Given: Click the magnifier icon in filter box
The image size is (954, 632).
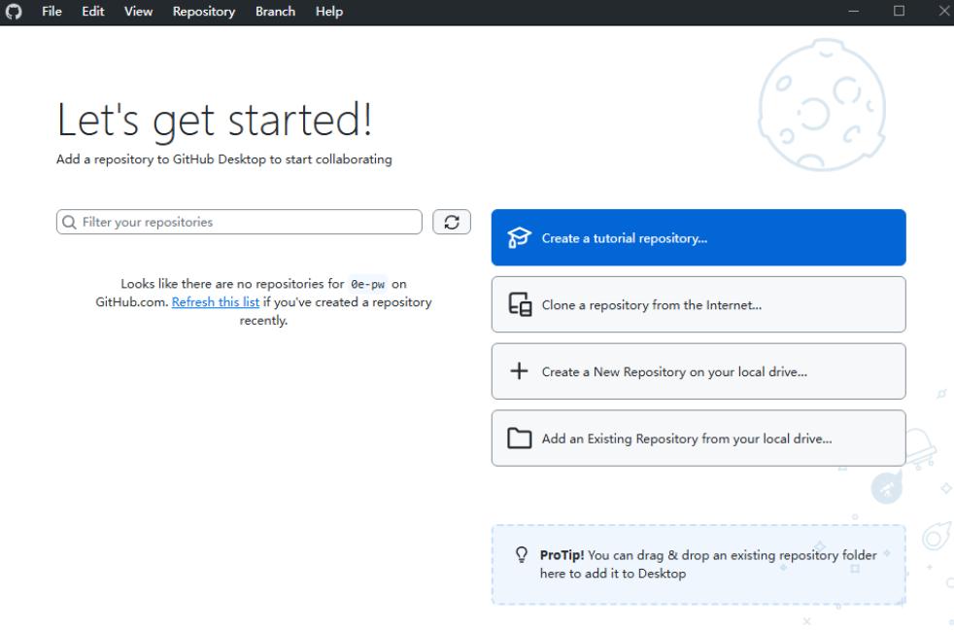Looking at the screenshot, I should [x=70, y=223].
